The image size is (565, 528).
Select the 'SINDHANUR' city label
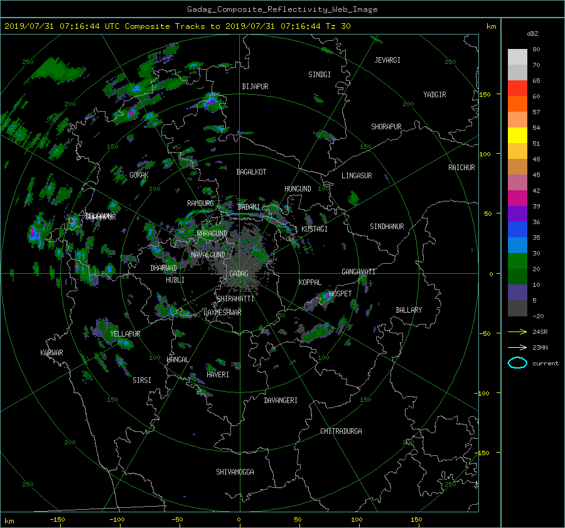387,227
